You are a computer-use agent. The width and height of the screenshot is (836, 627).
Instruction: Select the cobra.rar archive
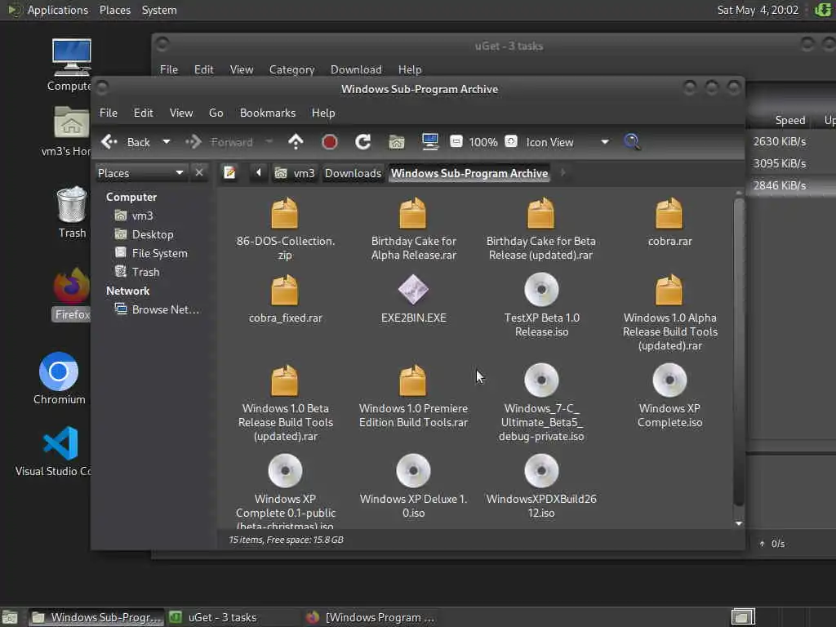(669, 222)
